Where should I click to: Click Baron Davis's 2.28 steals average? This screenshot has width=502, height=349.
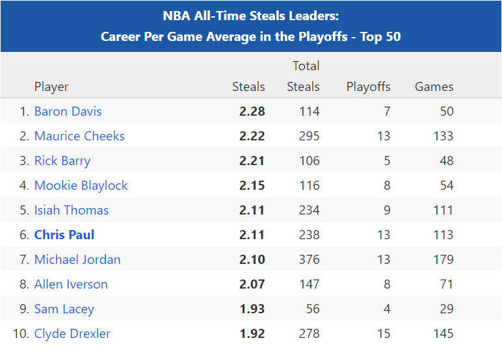[252, 111]
